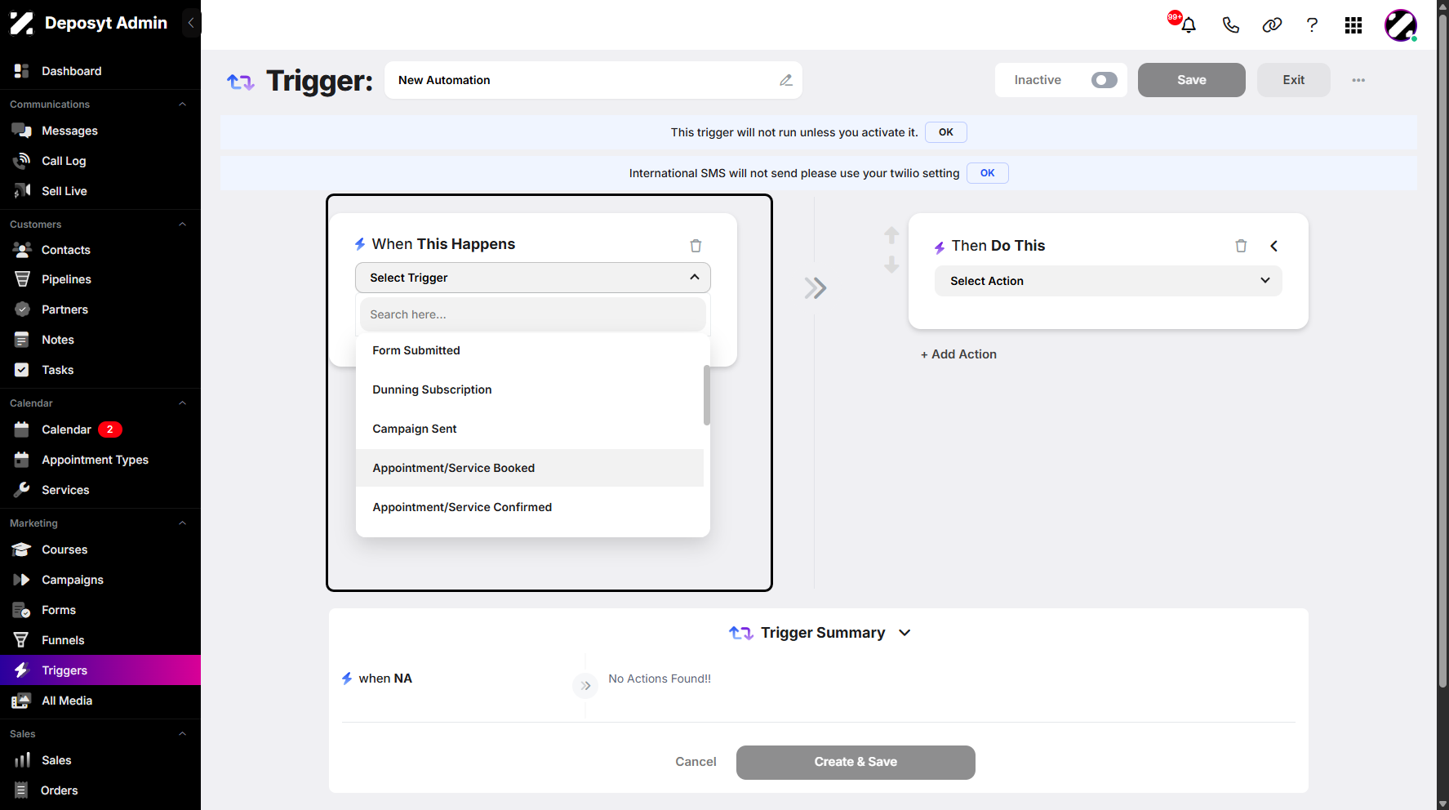This screenshot has height=810, width=1449.
Task: Dismiss the activation notice with OK
Action: click(x=946, y=132)
